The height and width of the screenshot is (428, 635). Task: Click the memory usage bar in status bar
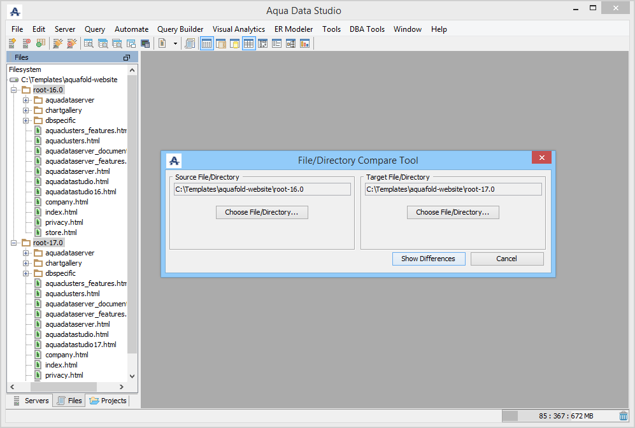(x=559, y=416)
